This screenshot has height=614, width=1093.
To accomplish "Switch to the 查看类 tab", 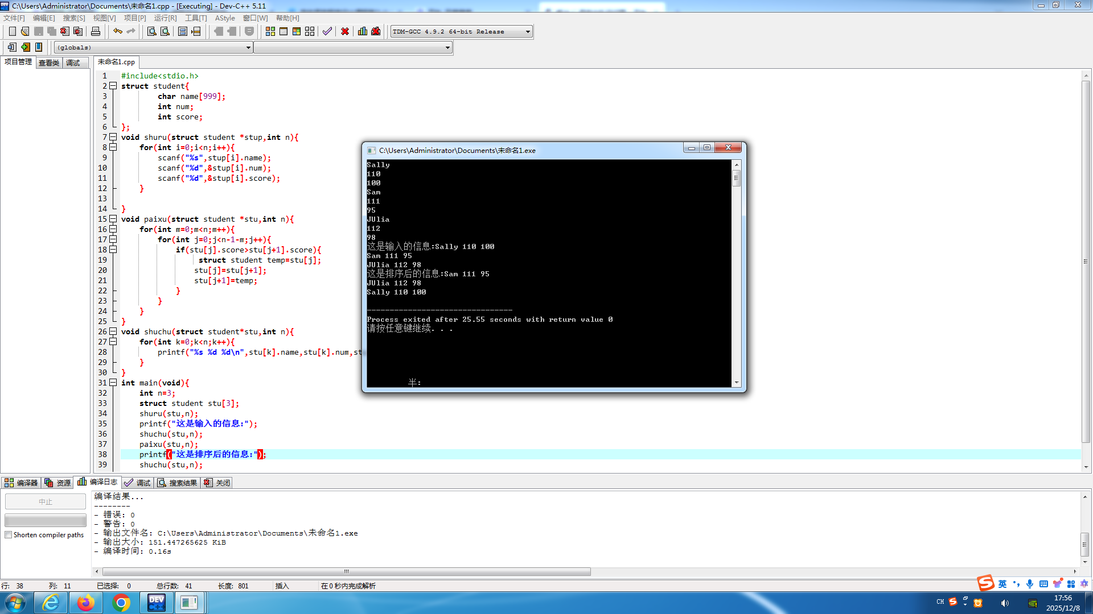I will [49, 63].
